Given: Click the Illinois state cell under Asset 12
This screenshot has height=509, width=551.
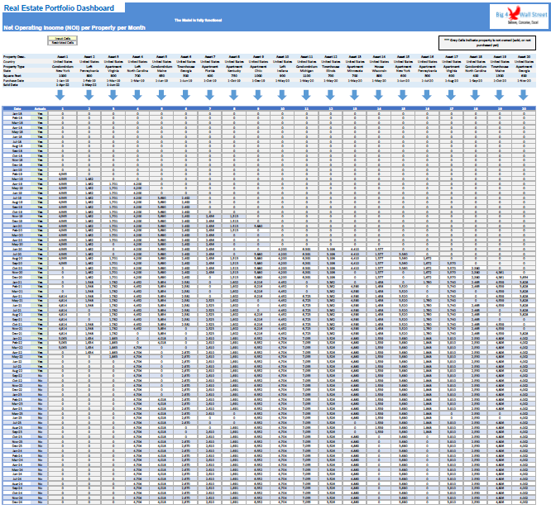Looking at the screenshot, I should (330, 70).
